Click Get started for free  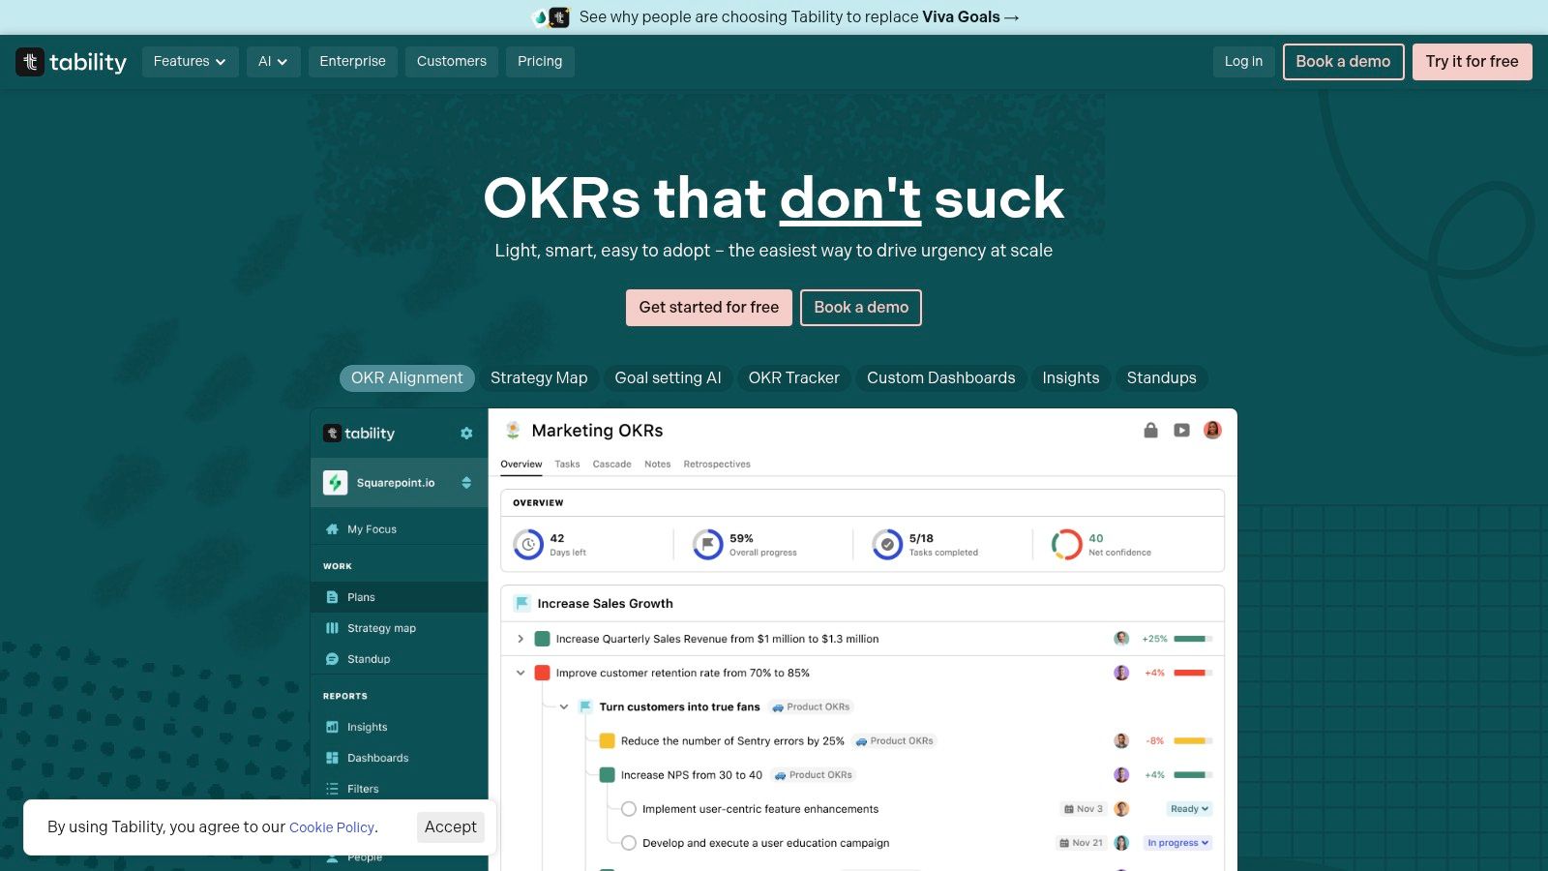(x=709, y=308)
